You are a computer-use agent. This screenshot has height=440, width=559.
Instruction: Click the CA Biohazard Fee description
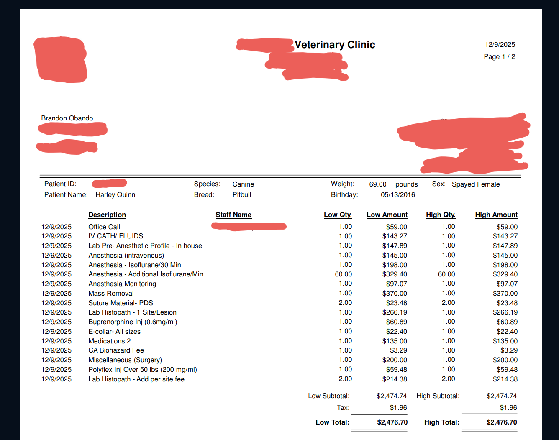pos(116,350)
